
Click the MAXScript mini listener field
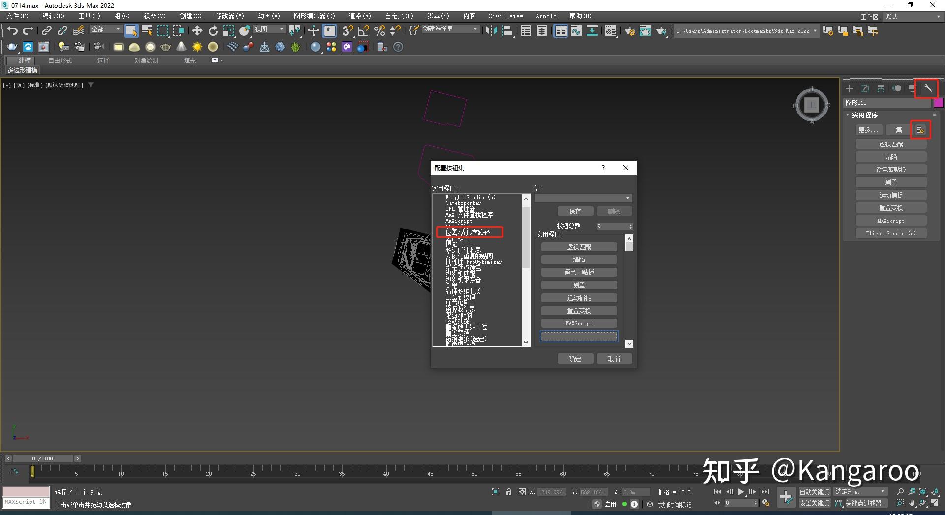tap(26, 502)
